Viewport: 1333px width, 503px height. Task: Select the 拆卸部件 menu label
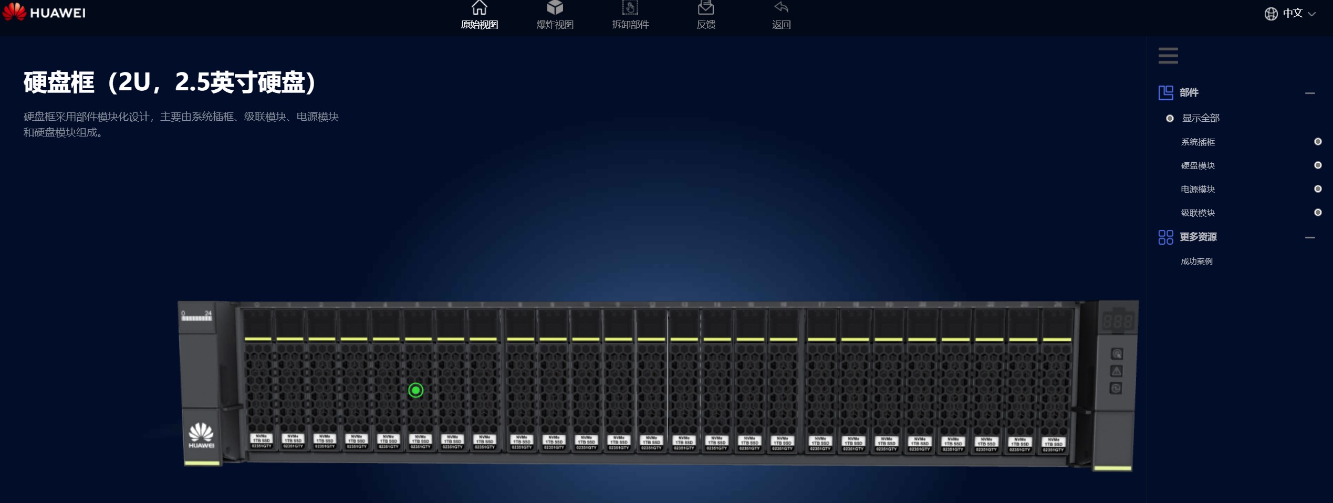pos(630,25)
